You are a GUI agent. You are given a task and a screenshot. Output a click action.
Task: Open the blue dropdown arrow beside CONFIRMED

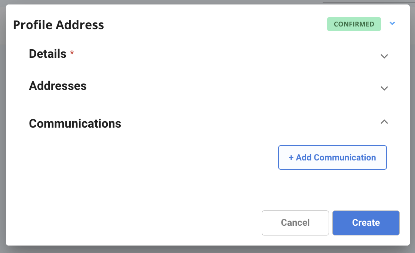tap(392, 24)
